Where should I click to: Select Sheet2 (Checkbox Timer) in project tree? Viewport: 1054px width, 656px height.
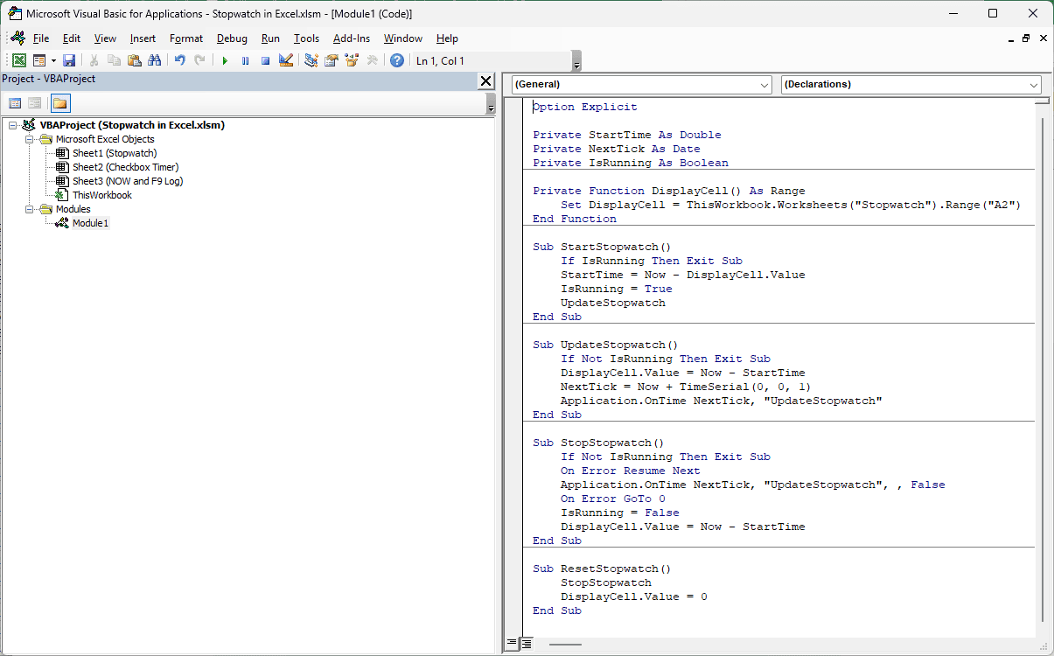pyautogui.click(x=125, y=167)
